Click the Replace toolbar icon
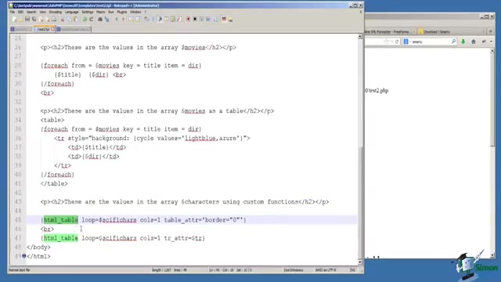501x282 pixels. 106,20
